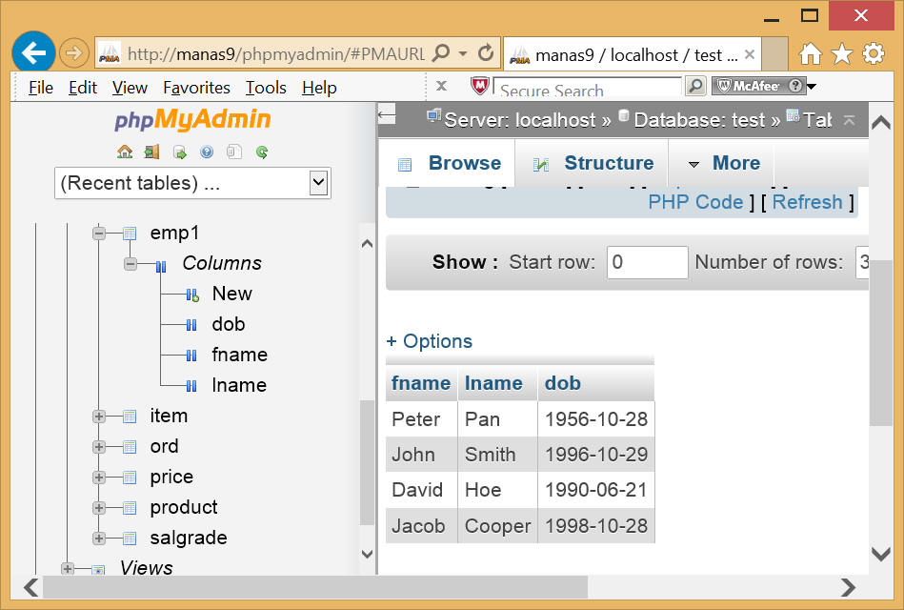Click the IE back arrow button
The width and height of the screenshot is (904, 610).
[33, 52]
